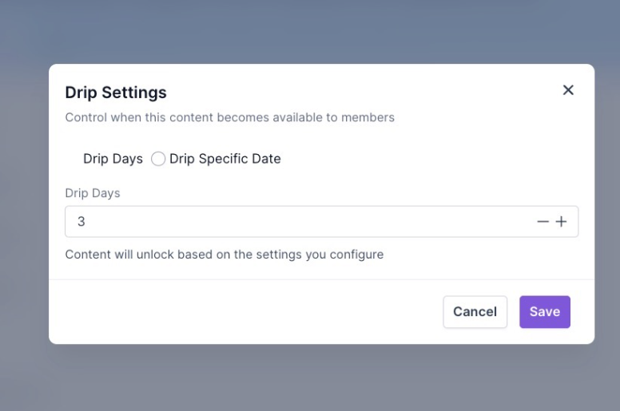Click the Drip Days label above the input

coord(93,193)
